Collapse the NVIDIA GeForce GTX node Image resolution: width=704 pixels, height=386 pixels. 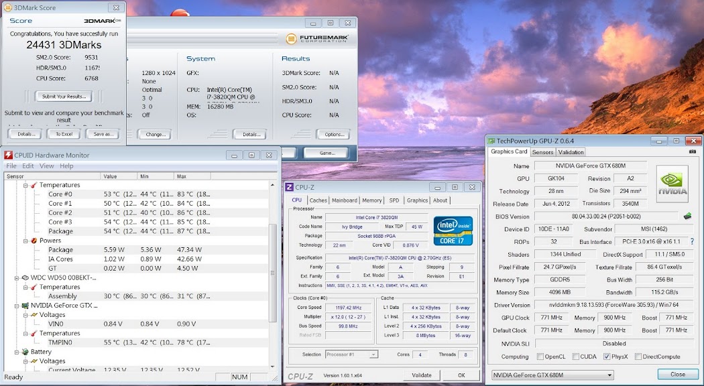17,306
